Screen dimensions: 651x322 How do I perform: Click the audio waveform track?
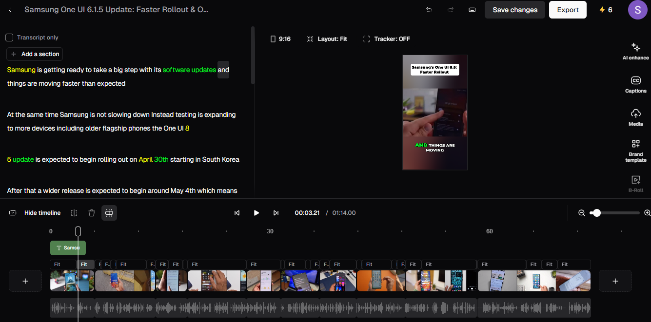point(320,308)
